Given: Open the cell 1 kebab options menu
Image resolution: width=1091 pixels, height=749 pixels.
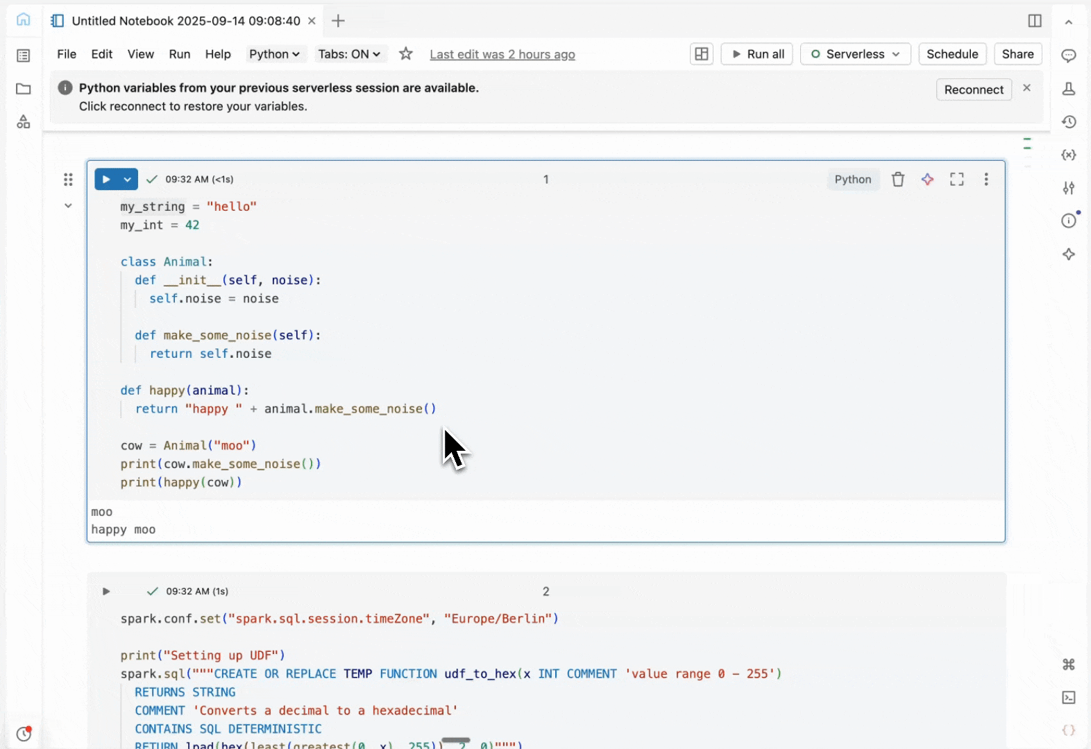Looking at the screenshot, I should point(986,180).
